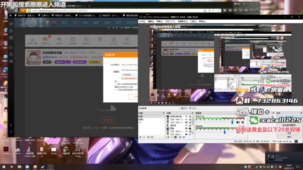The image size is (303, 170).
Task: Move selected source down in the OBS list
Action: click(x=184, y=137)
